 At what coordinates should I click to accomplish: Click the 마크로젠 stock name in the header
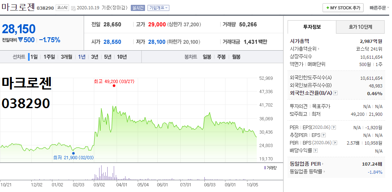click(x=18, y=7)
